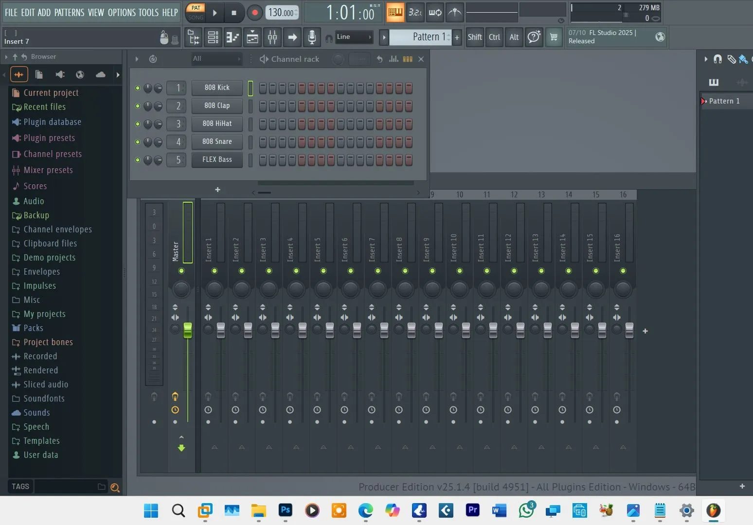Open Photoshop from the Windows taskbar
Image resolution: width=753 pixels, height=525 pixels.
pos(285,510)
